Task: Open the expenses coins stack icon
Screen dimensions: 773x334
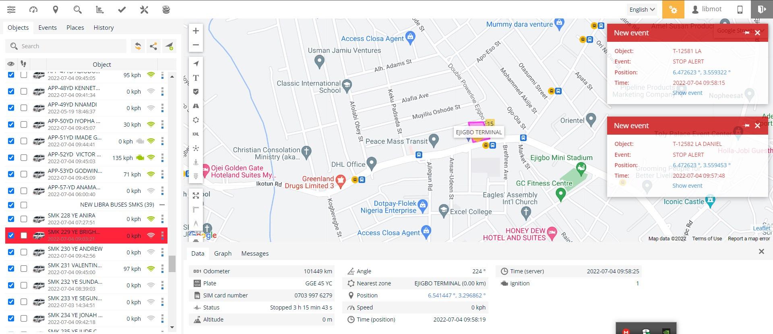Action: coord(166,9)
